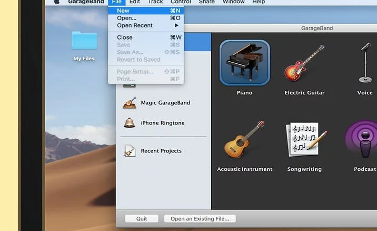
Task: Click the My Files folder name
Action: 84,59
